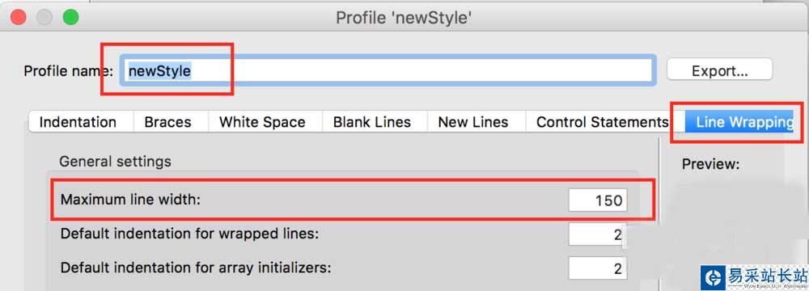Click the General settings group heading
Viewport: 809px width, 291px height.
115,162
